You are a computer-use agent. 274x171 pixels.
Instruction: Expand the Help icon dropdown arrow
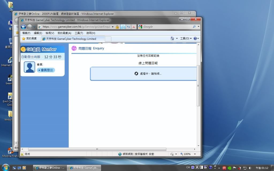tap(198, 38)
